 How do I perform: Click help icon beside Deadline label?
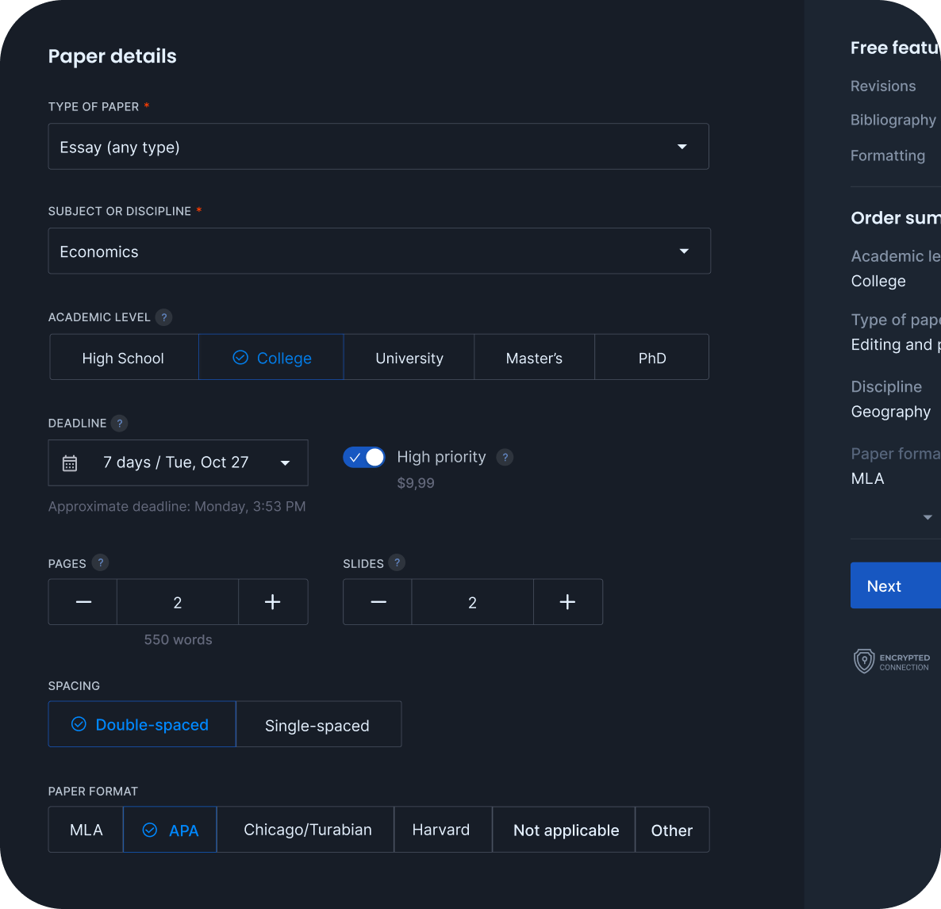120,424
